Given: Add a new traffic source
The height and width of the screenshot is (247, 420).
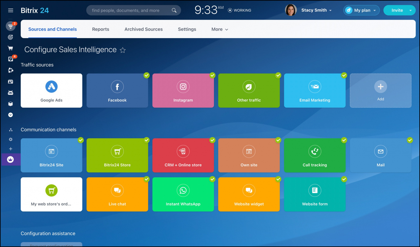Looking at the screenshot, I should click(381, 90).
